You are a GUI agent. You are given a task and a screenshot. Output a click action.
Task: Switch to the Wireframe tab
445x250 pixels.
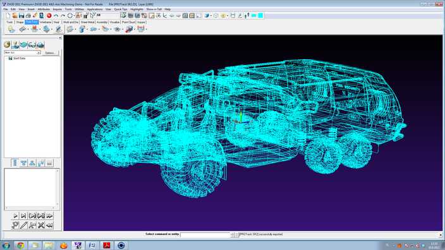tap(46, 22)
